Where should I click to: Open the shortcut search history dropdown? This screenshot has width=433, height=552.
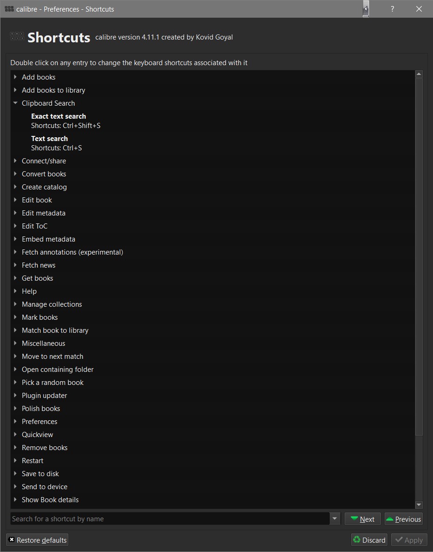point(334,518)
